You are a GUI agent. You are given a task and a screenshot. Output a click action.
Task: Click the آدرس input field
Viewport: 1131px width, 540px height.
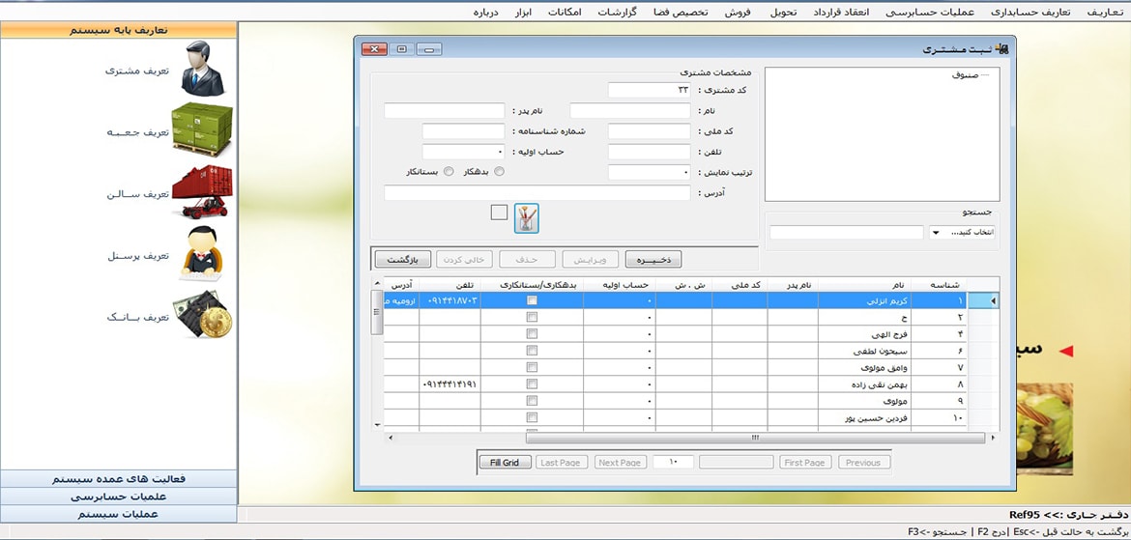tap(537, 193)
